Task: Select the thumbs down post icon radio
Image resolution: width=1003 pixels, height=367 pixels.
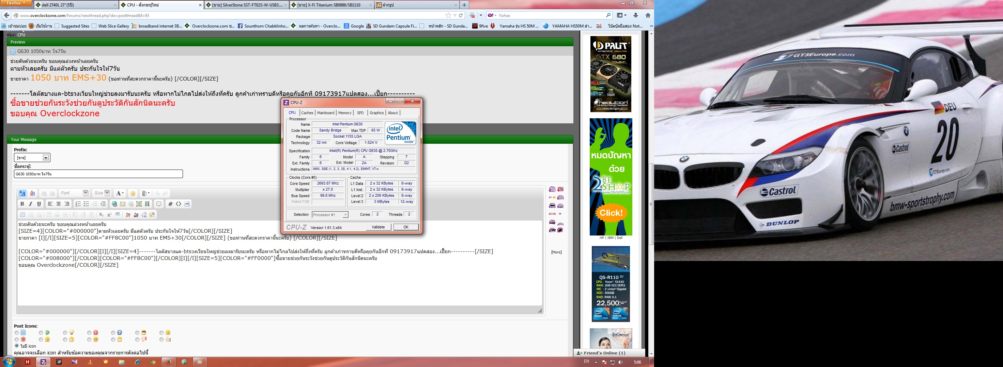Action: pyautogui.click(x=137, y=339)
